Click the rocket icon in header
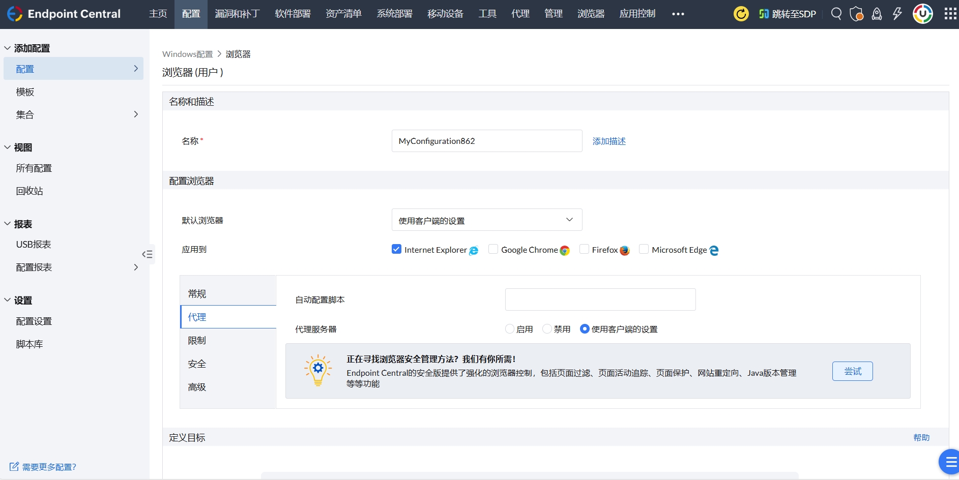This screenshot has height=480, width=959. click(877, 14)
